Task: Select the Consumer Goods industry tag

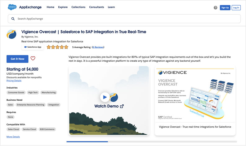Action: click(16, 92)
